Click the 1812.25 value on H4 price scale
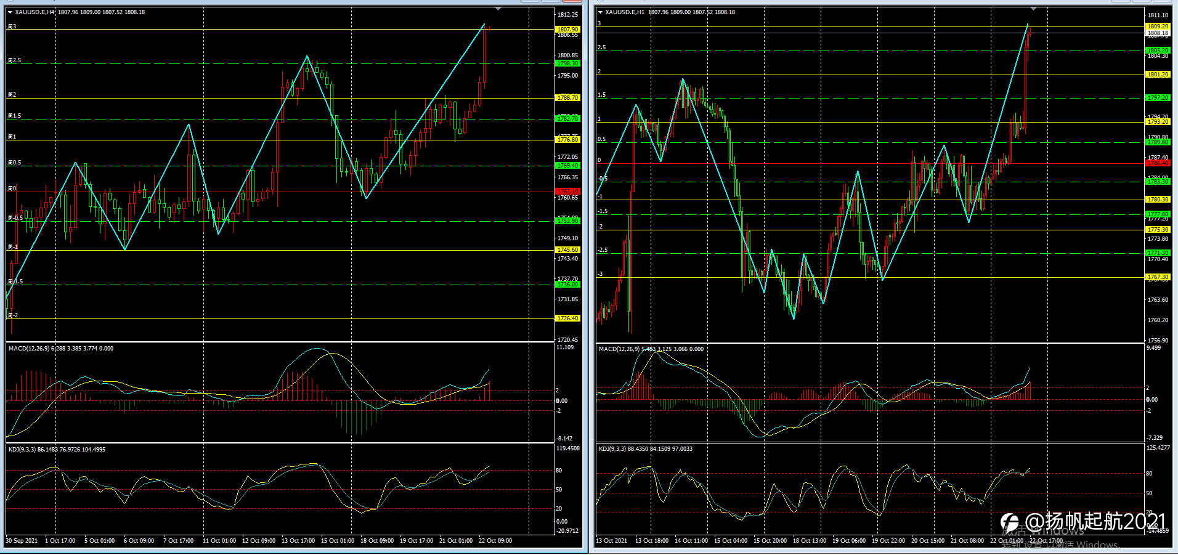 pyautogui.click(x=567, y=15)
